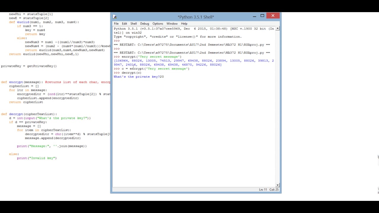Click 'return key' line in editor
379x213 pixels.
[x=35, y=34]
